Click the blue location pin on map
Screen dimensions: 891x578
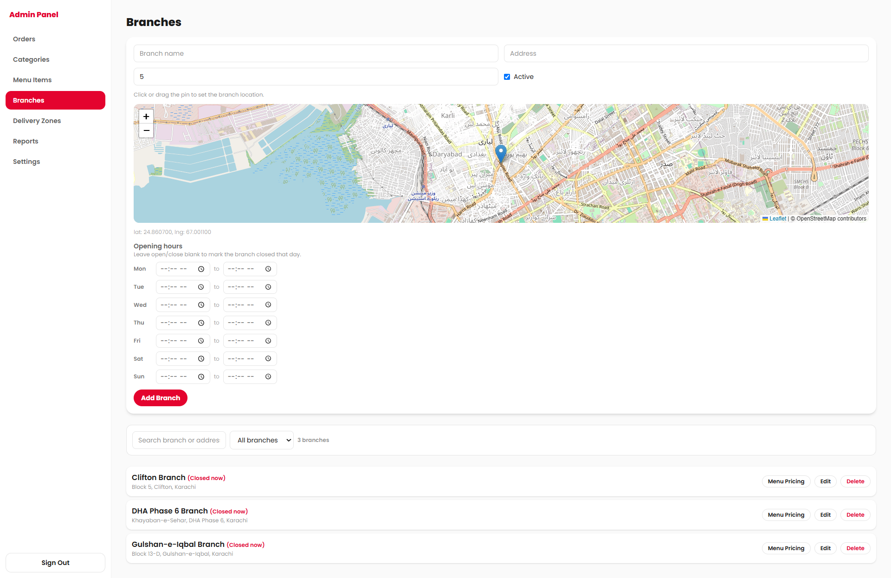click(x=501, y=154)
